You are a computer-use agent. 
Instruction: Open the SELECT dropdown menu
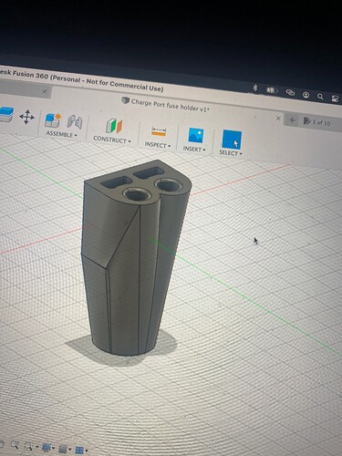pyautogui.click(x=231, y=153)
